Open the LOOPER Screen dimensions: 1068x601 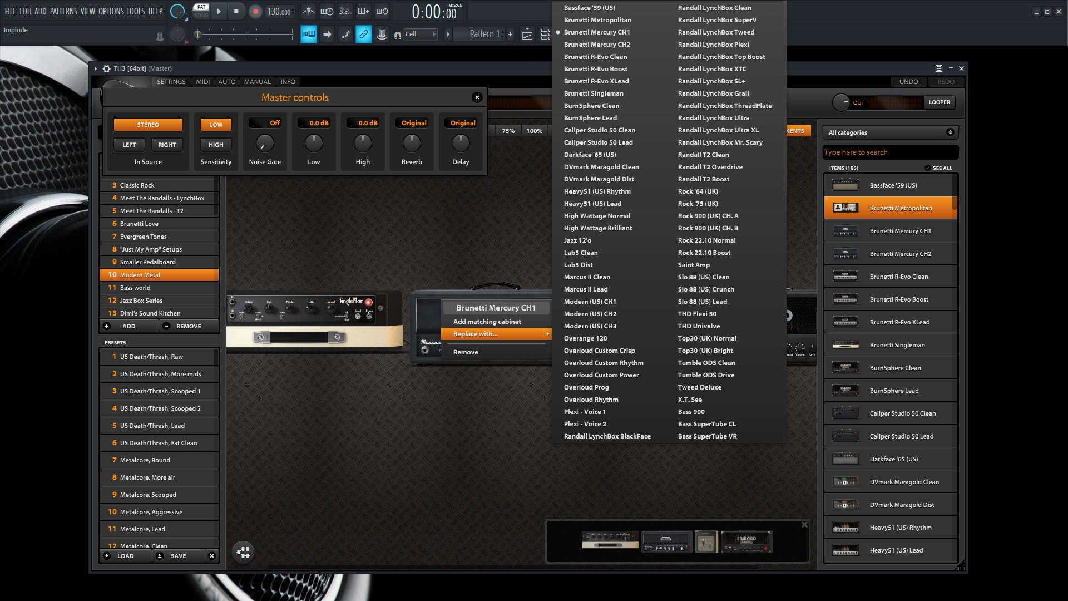939,102
